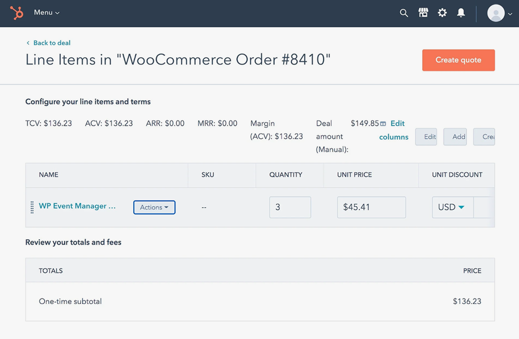Navigate via the 'Back to deal' link
Viewport: 519px width, 339px height.
tap(51, 43)
